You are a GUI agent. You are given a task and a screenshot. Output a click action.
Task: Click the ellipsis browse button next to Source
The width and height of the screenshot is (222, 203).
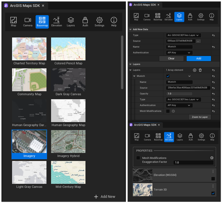(198, 41)
